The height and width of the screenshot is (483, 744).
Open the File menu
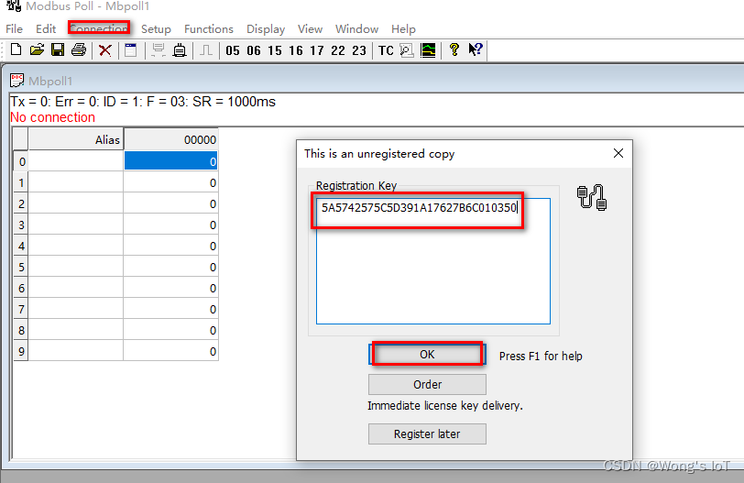(x=15, y=29)
